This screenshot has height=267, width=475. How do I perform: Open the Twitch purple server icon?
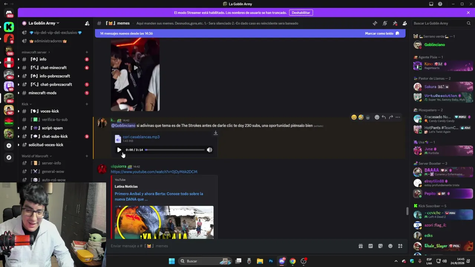pos(9,86)
